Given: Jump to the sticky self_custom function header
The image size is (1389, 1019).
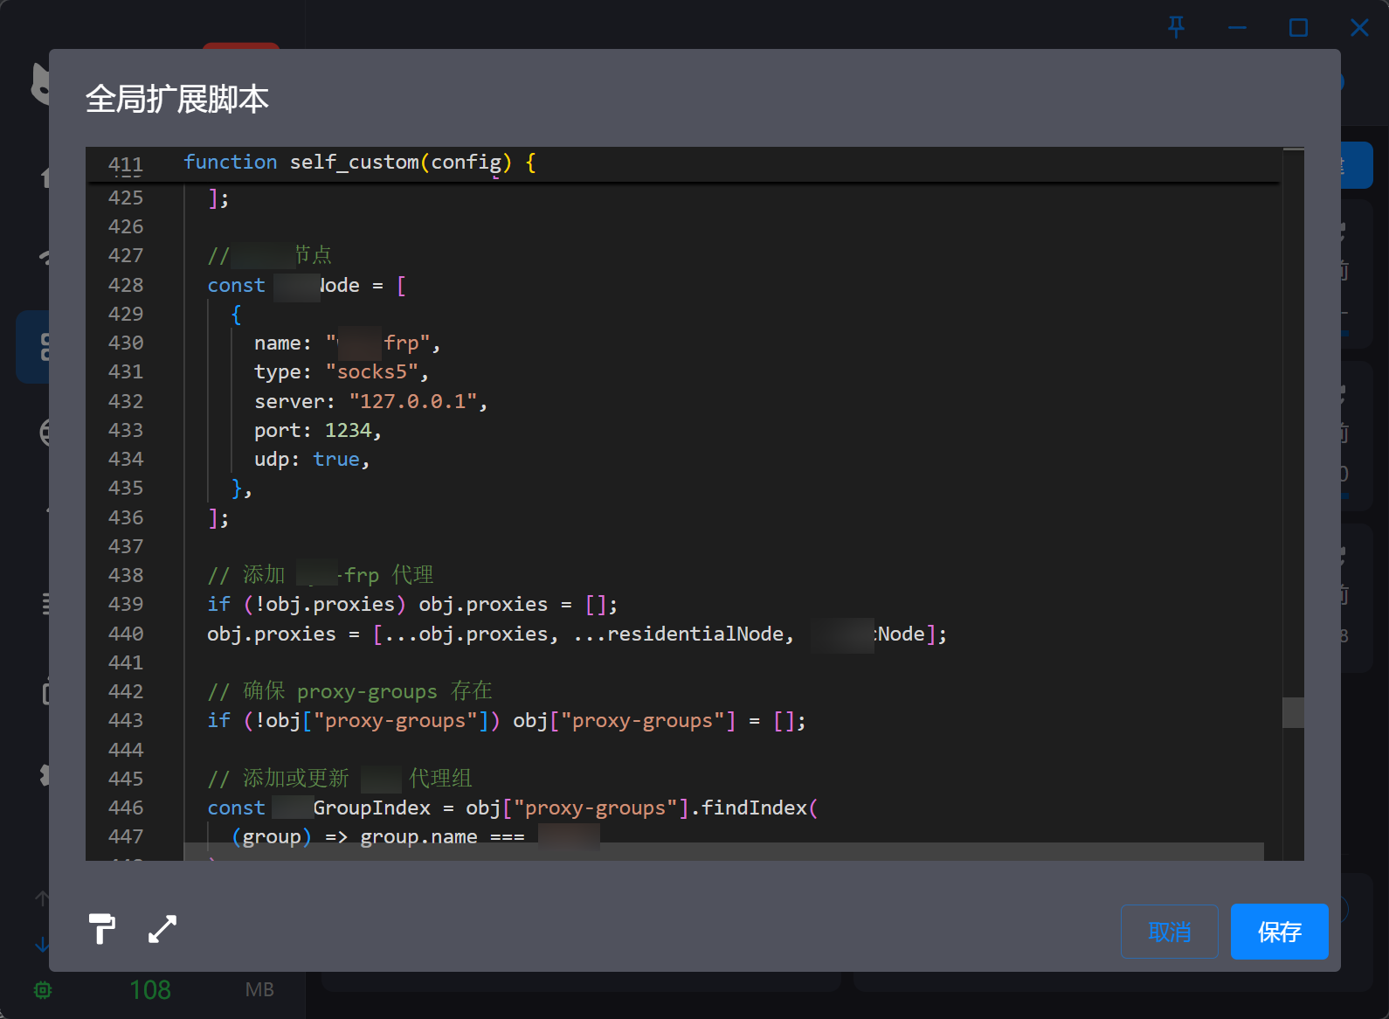Looking at the screenshot, I should (359, 163).
